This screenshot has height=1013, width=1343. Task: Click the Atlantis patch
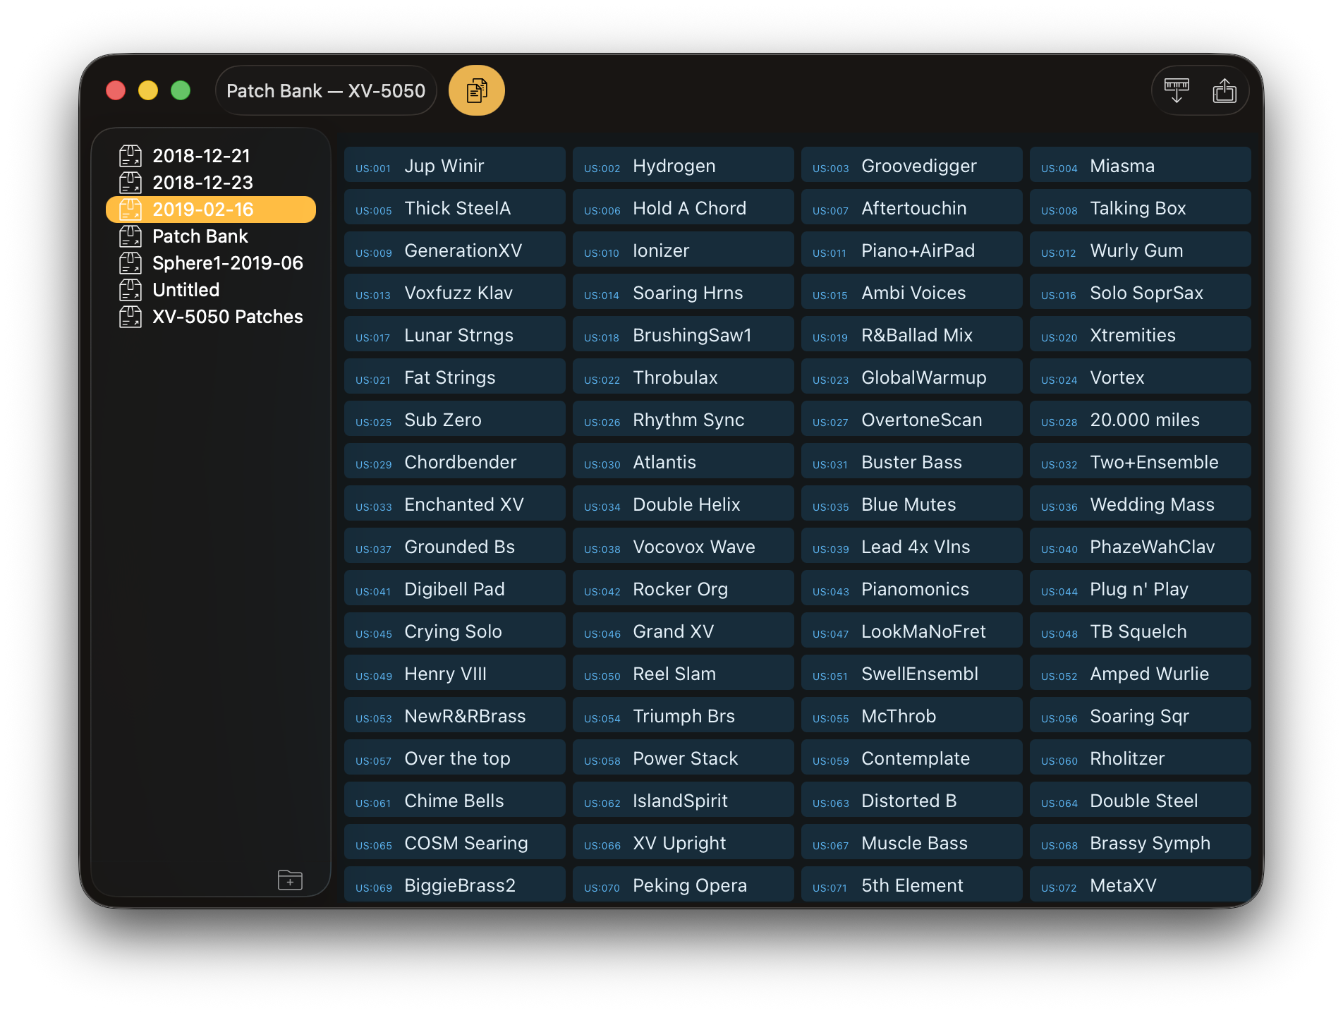point(683,461)
